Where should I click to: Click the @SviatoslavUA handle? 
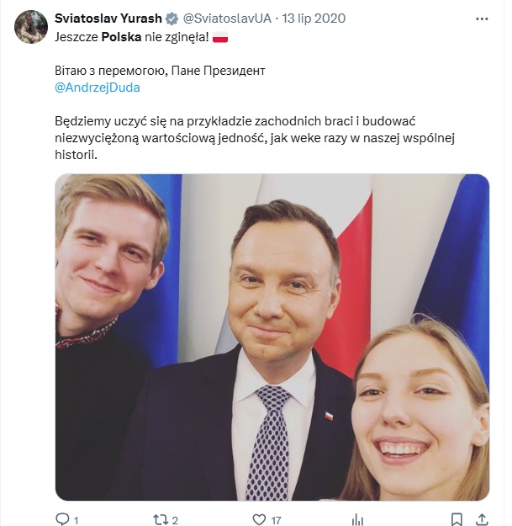[227, 19]
